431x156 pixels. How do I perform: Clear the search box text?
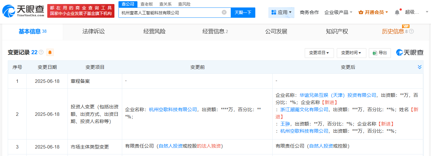[x=224, y=12]
